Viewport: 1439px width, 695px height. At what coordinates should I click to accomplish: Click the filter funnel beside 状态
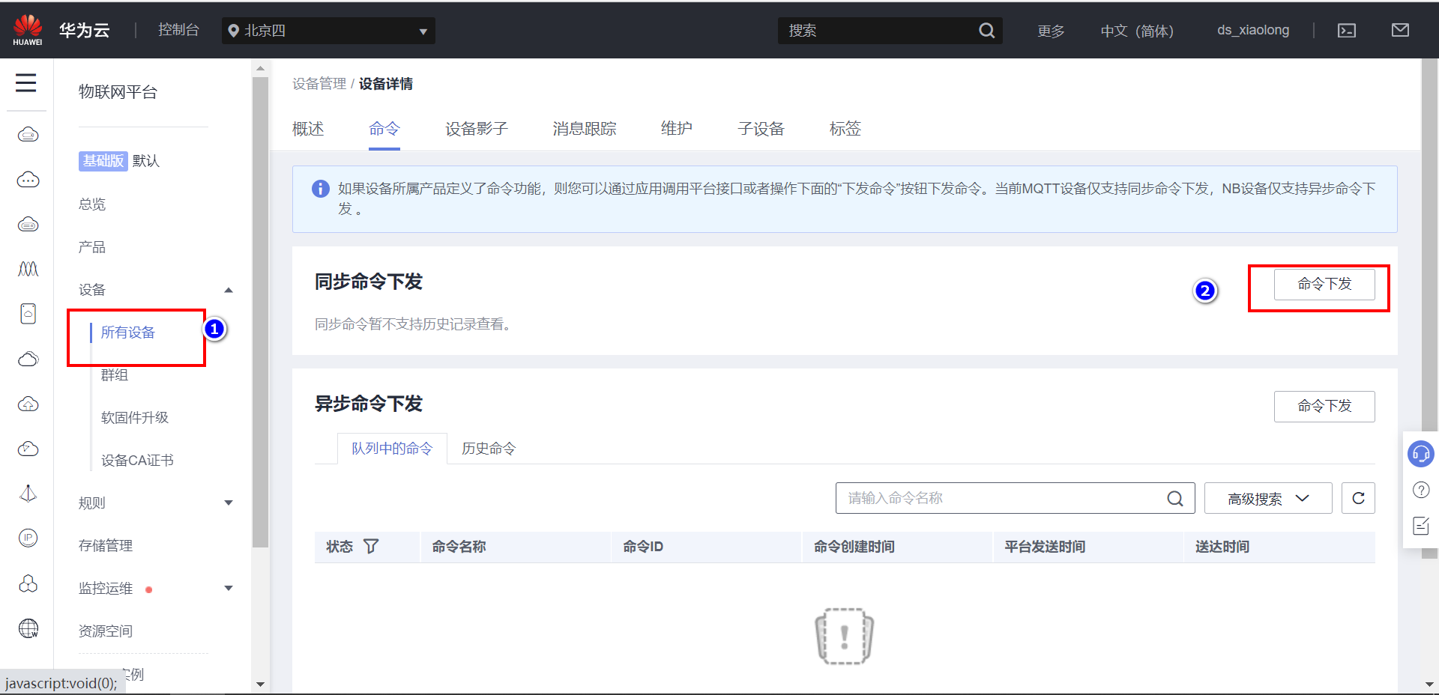tap(371, 547)
